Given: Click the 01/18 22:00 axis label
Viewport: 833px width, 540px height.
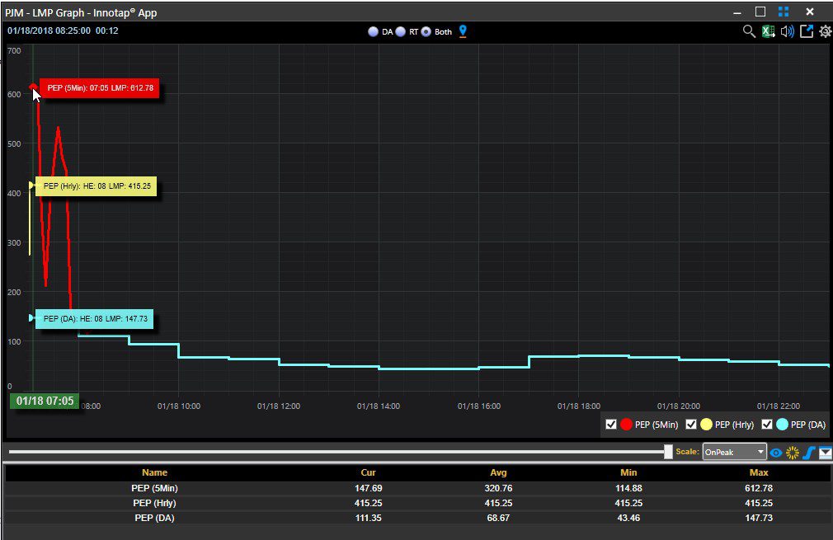Looking at the screenshot, I should click(x=779, y=406).
